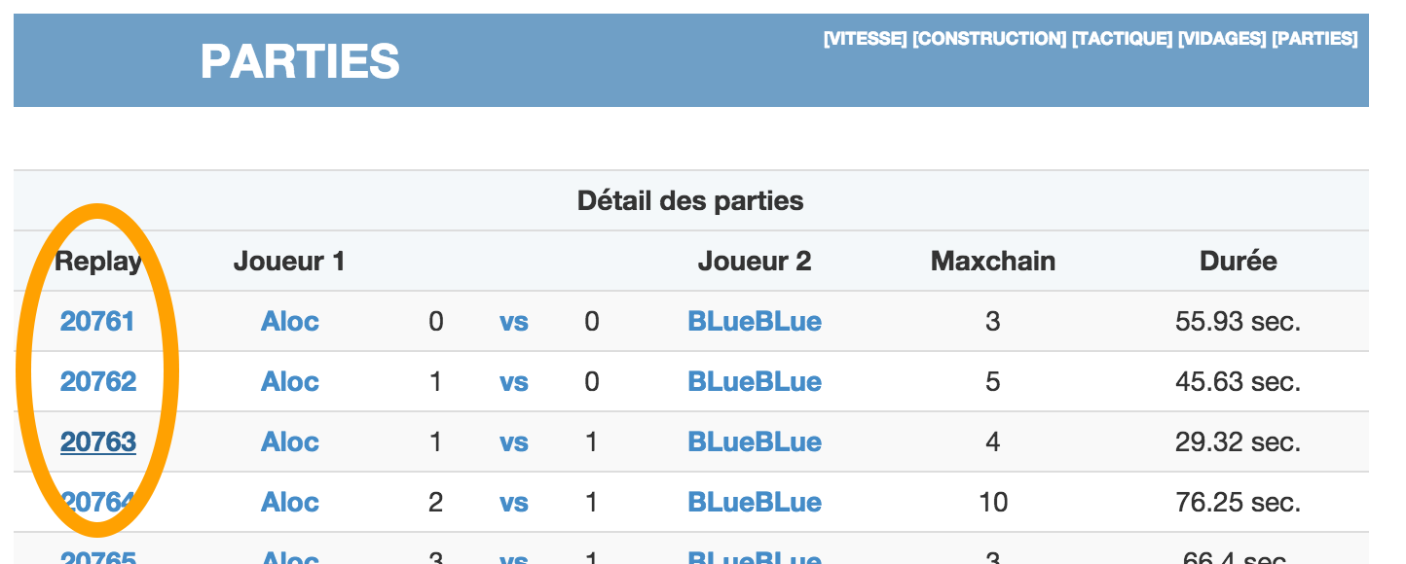1406x564 pixels.
Task: Click the vs link in the 20761 row
Action: 514,322
